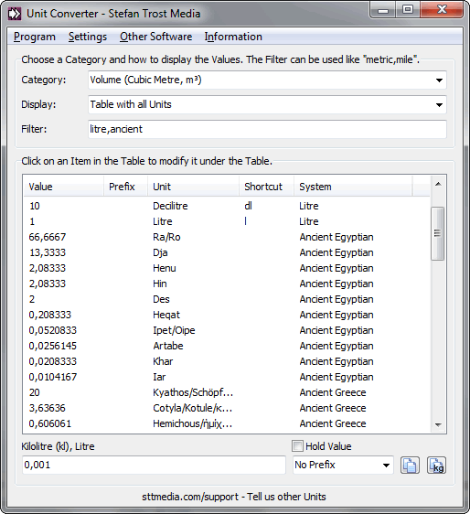The width and height of the screenshot is (470, 514).
Task: Select the Dja row
Action: (227, 252)
